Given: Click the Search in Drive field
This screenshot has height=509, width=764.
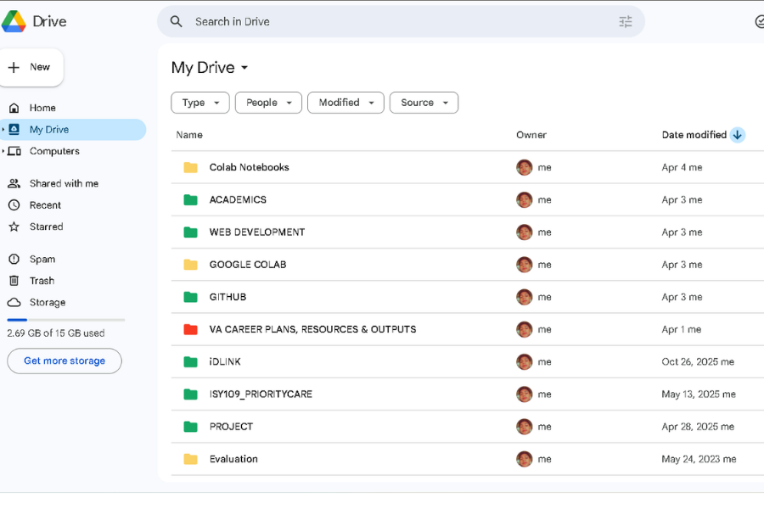Looking at the screenshot, I should tap(401, 21).
